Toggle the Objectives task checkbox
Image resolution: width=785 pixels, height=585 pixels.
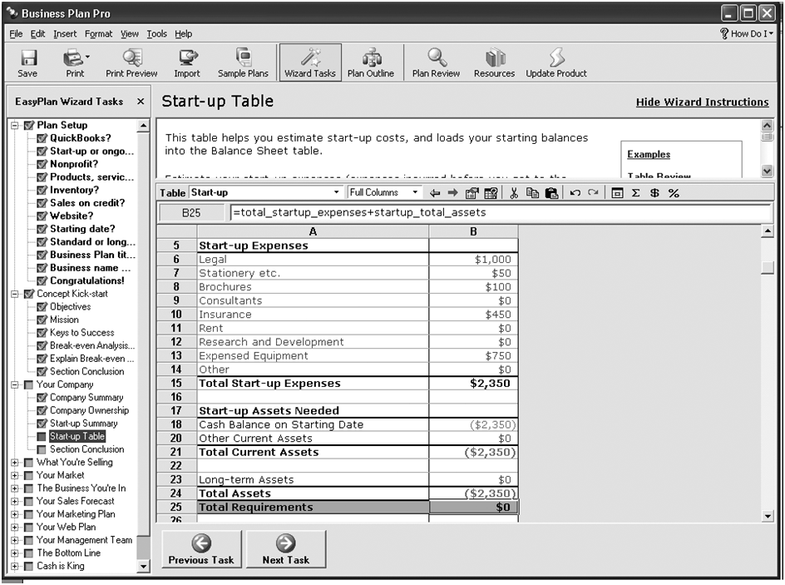coord(42,307)
